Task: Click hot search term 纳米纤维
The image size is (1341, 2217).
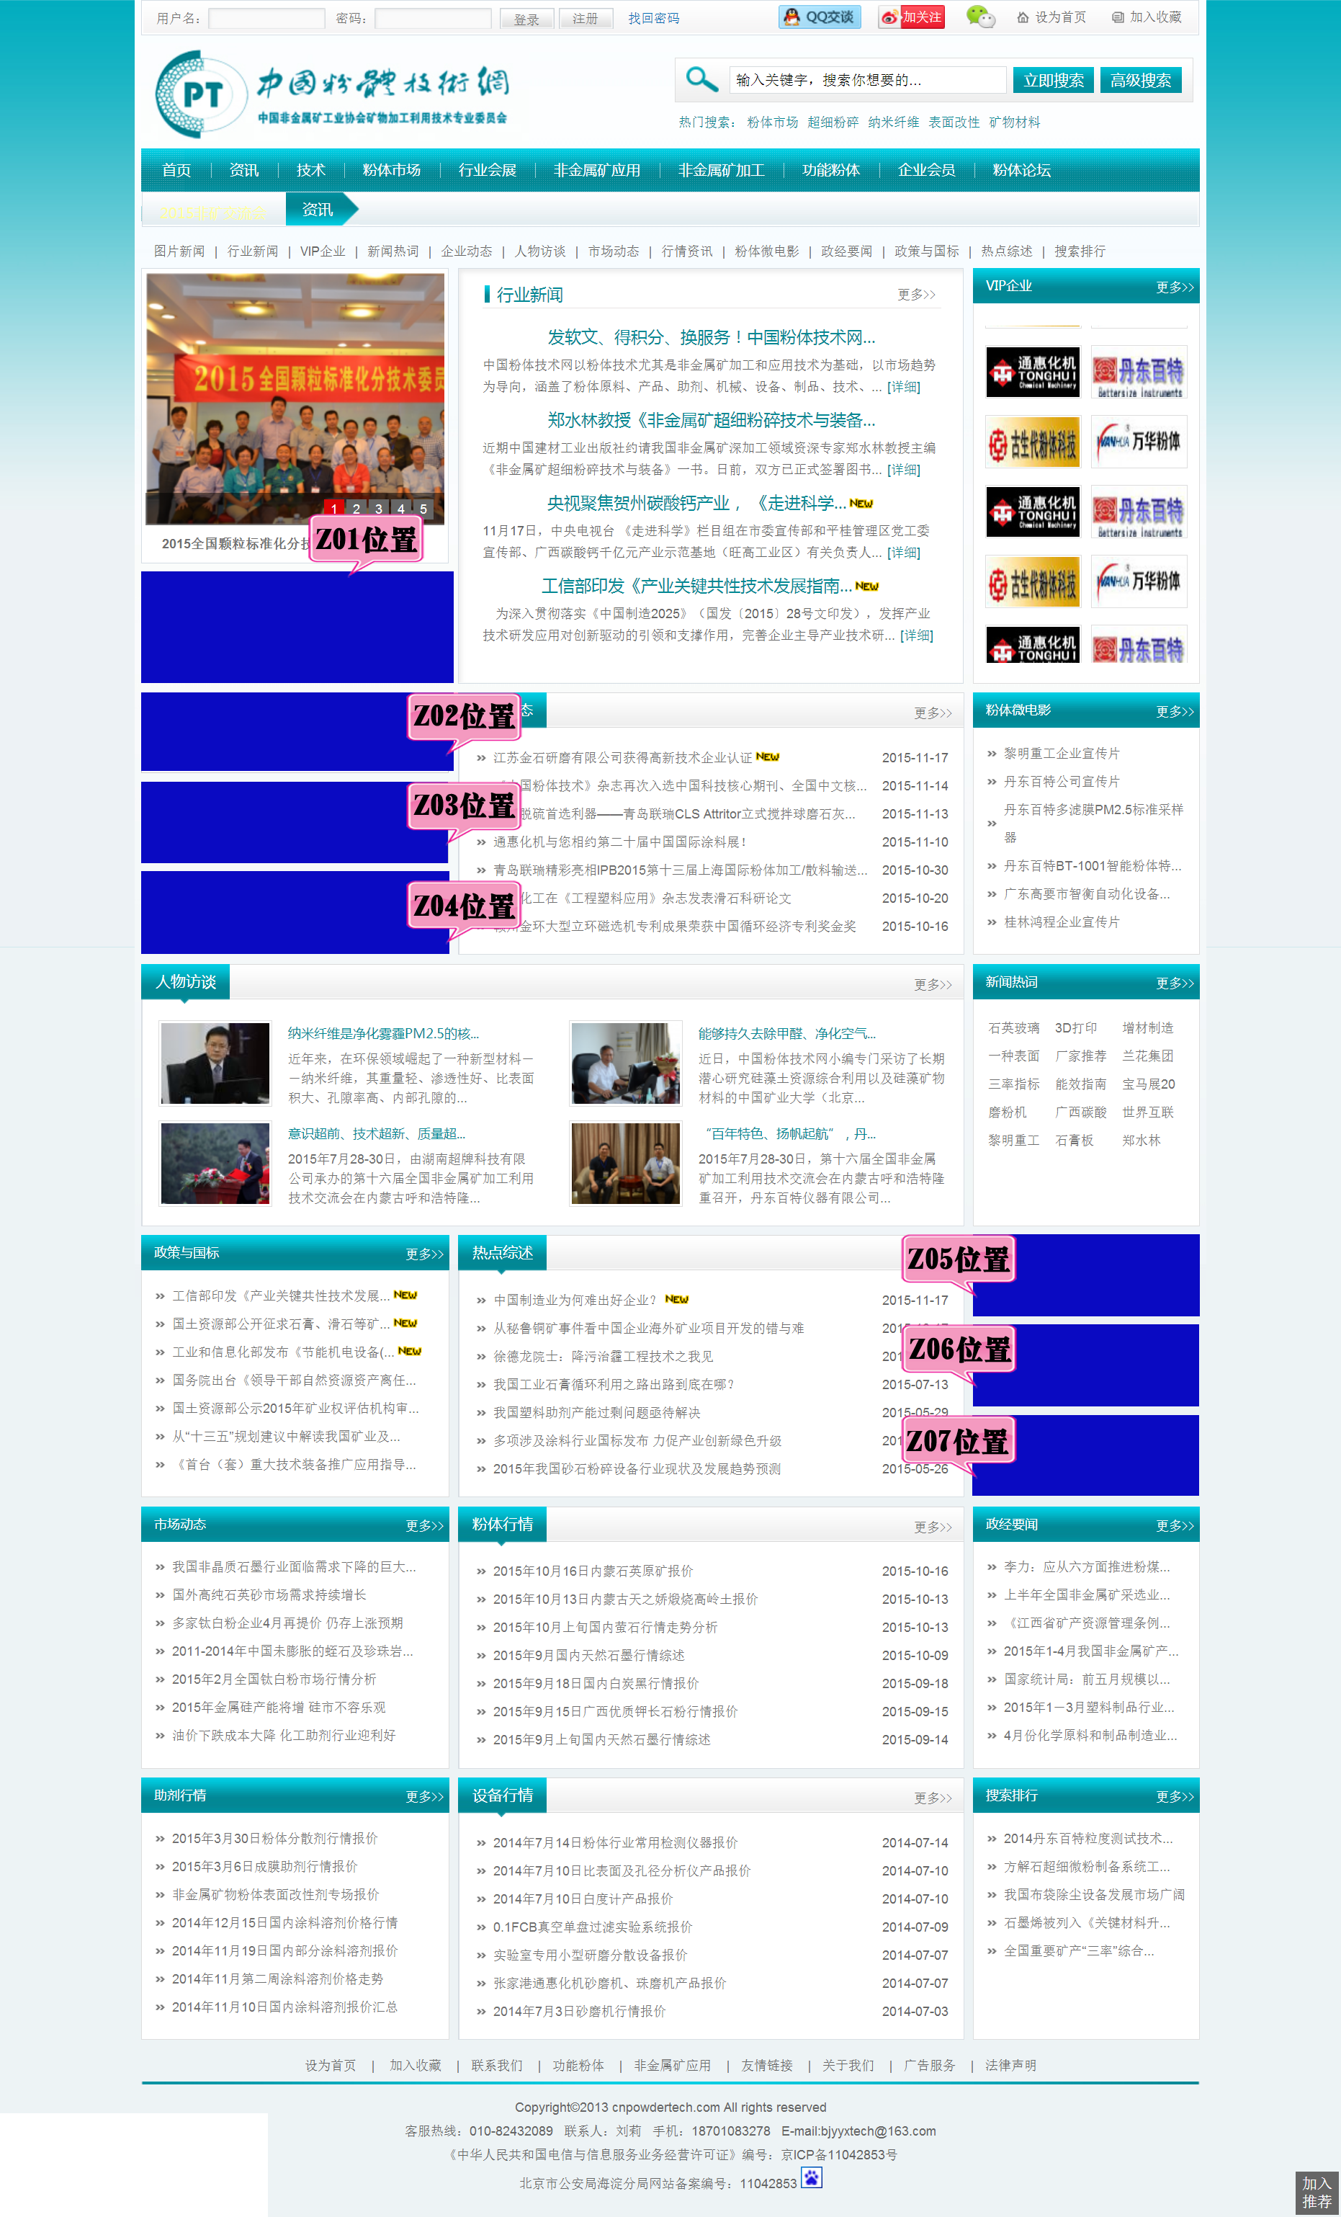Action: click(x=893, y=122)
